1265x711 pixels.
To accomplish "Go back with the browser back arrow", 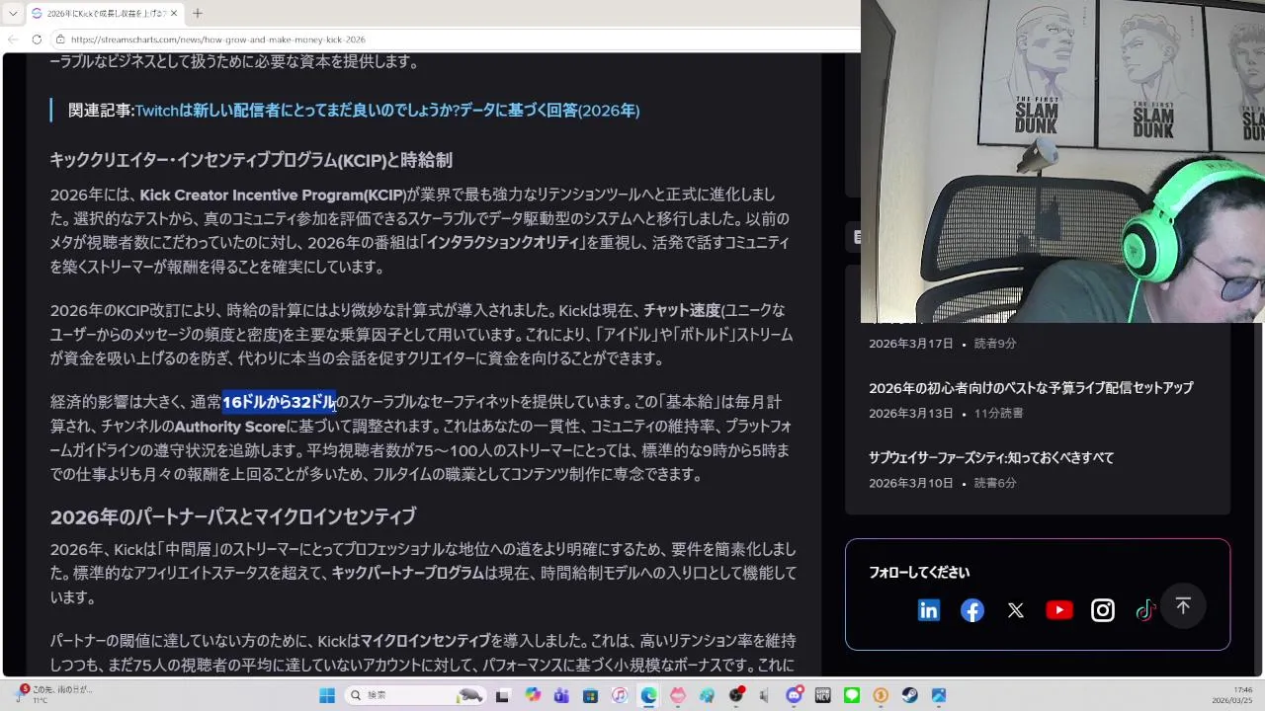I will pos(12,39).
